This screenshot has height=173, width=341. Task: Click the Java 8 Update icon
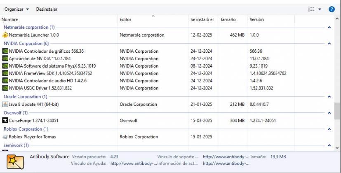coord(5,104)
